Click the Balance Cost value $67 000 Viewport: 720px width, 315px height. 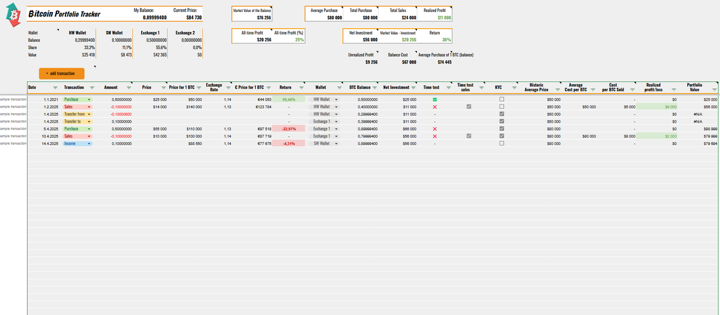(x=409, y=62)
